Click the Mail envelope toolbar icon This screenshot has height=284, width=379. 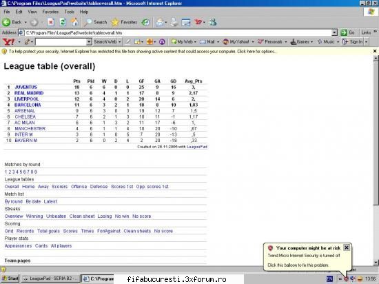point(160,23)
